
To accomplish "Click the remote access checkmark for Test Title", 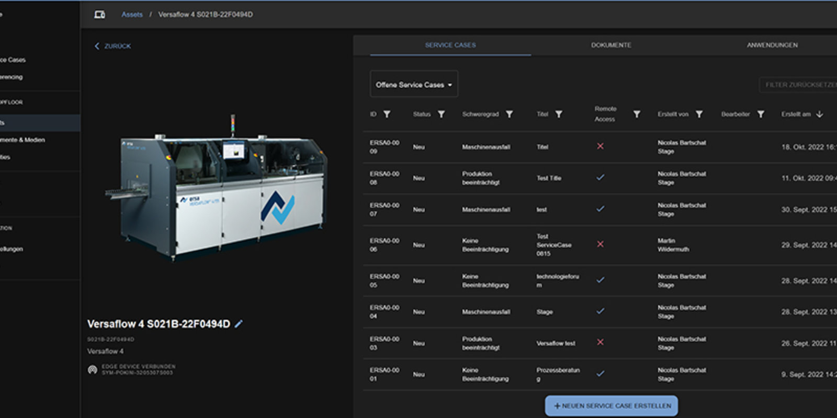I will (600, 178).
